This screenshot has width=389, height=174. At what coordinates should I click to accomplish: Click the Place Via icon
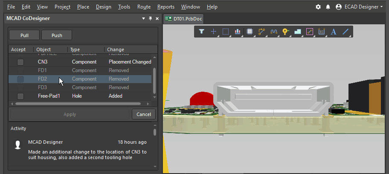pos(286,32)
